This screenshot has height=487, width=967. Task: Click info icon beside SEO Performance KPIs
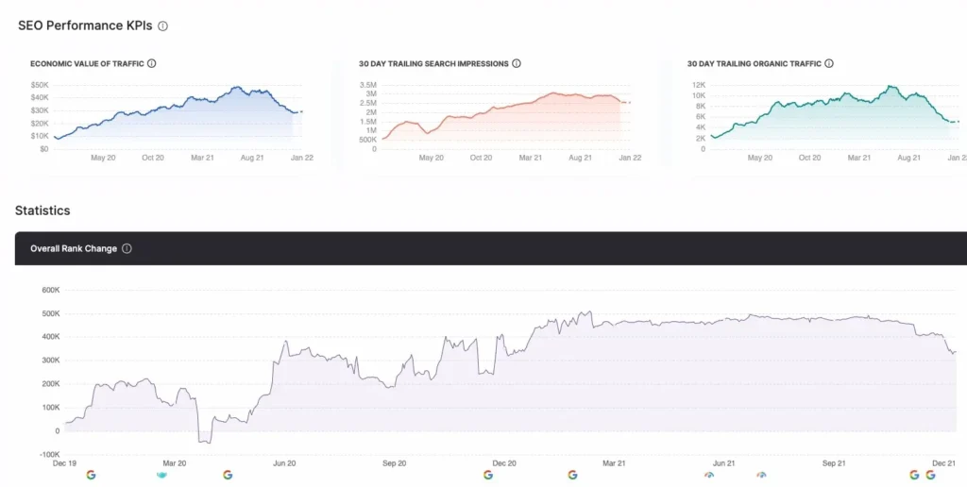(x=162, y=26)
